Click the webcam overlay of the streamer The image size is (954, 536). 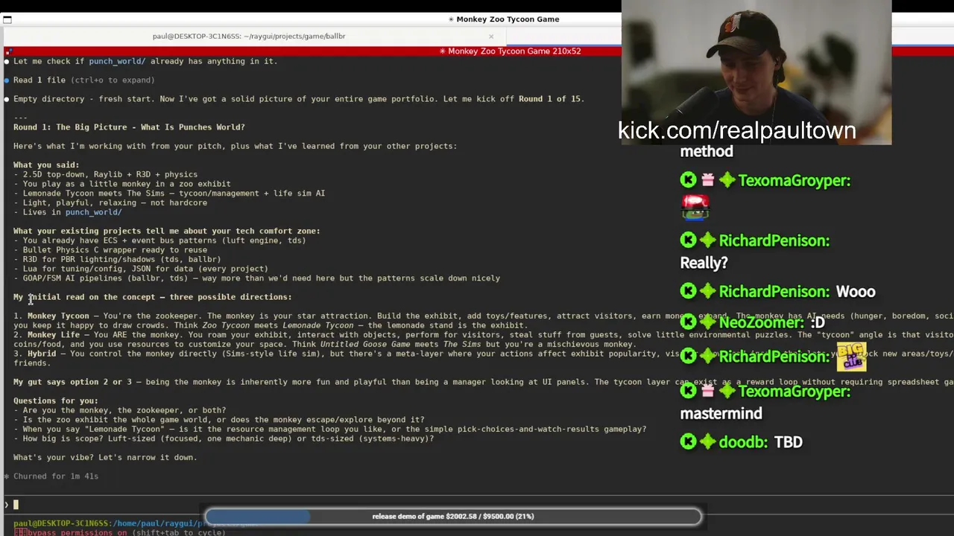coord(756,72)
